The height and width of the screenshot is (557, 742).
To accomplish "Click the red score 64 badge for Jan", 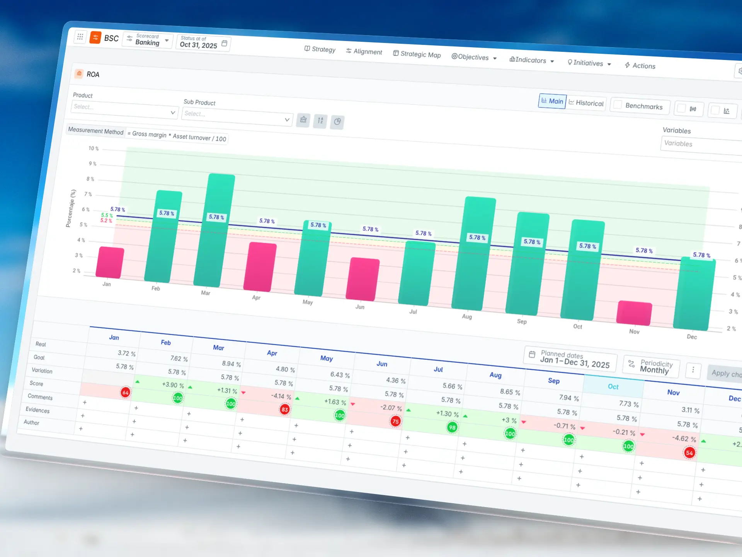I will pos(125,393).
